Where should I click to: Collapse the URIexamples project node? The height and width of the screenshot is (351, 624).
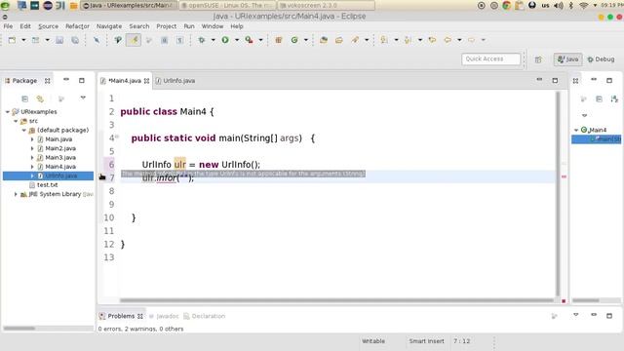(8, 112)
